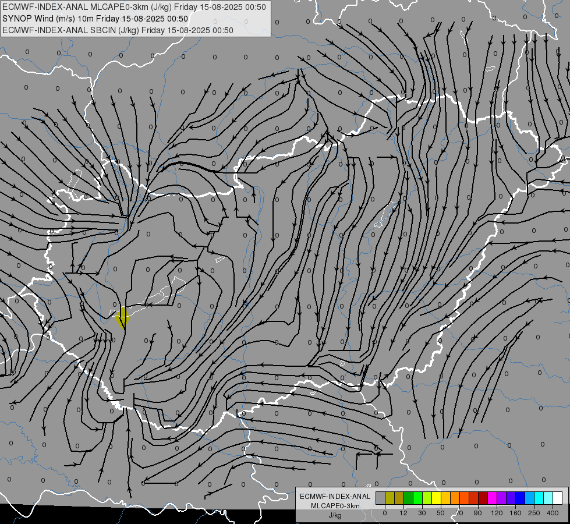The height and width of the screenshot is (524, 570).
Task: Click the pure yellow legend swatch
Action: click(x=436, y=498)
